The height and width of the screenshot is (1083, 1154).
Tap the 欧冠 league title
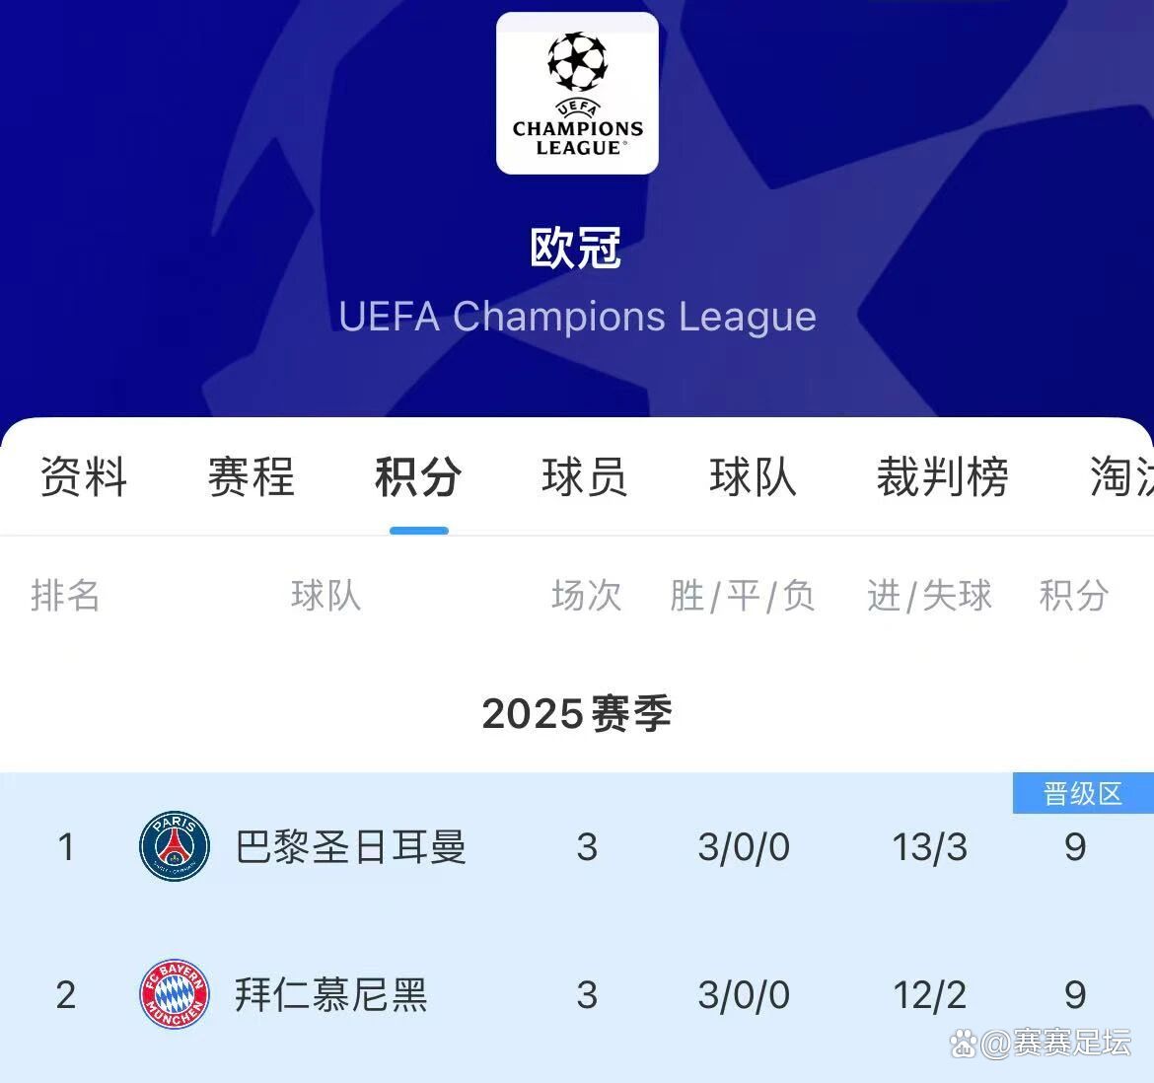pyautogui.click(x=577, y=249)
